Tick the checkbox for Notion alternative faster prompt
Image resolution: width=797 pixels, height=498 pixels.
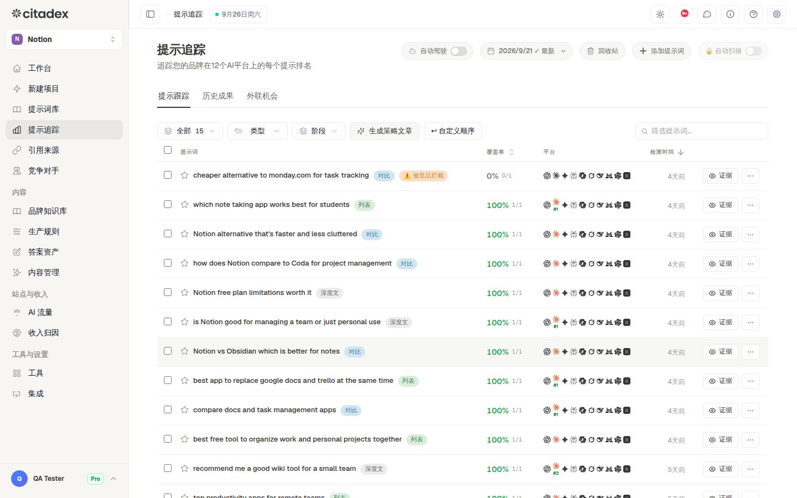point(168,234)
